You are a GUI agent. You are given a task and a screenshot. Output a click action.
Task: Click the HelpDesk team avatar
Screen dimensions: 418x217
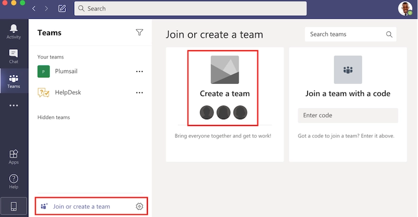tap(43, 93)
